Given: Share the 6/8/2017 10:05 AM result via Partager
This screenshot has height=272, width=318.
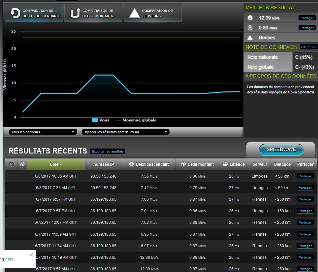Looking at the screenshot, I should [x=304, y=176].
